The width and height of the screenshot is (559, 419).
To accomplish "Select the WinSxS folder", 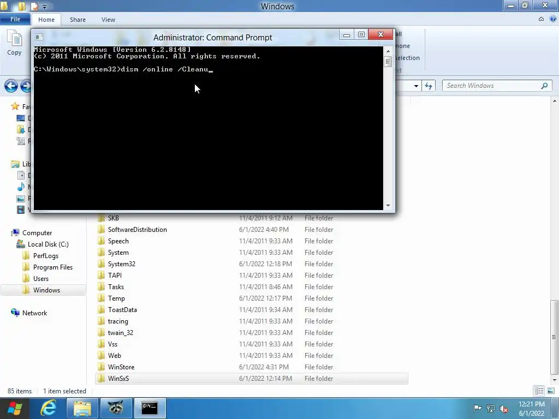I will click(251, 379).
